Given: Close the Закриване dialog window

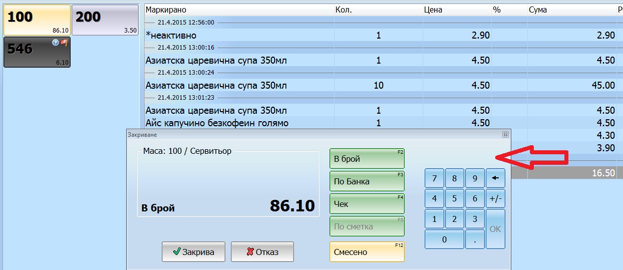Looking at the screenshot, I should point(505,135).
